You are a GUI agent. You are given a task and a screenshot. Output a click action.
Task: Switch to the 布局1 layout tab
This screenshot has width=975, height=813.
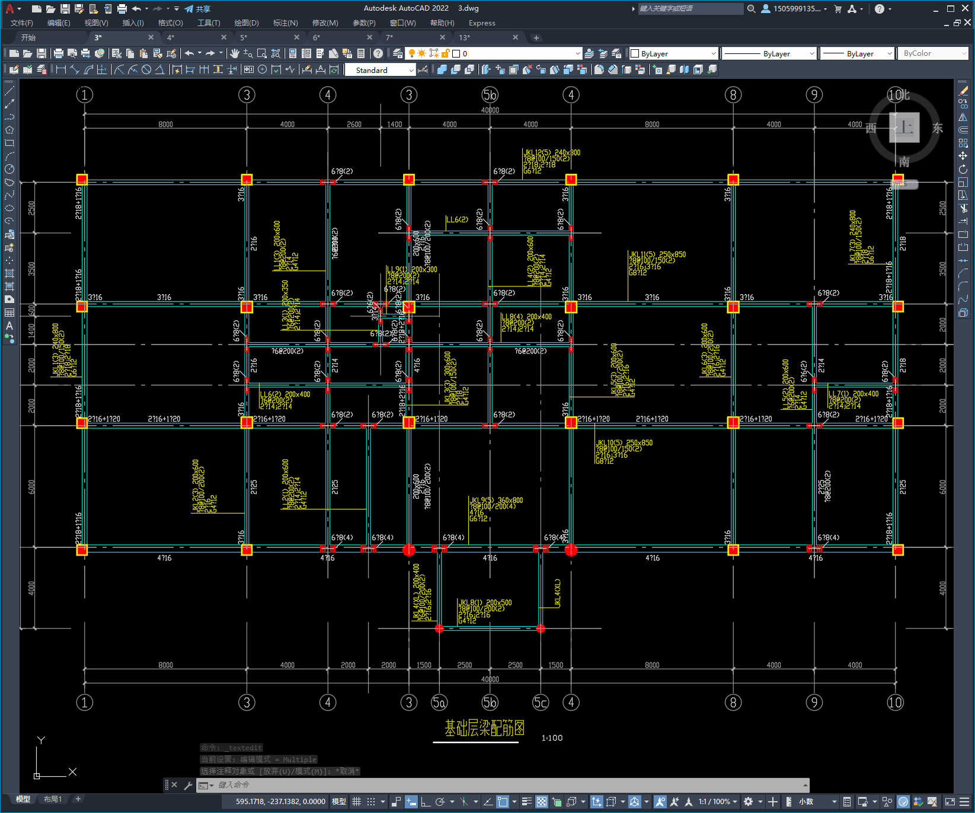[x=53, y=799]
